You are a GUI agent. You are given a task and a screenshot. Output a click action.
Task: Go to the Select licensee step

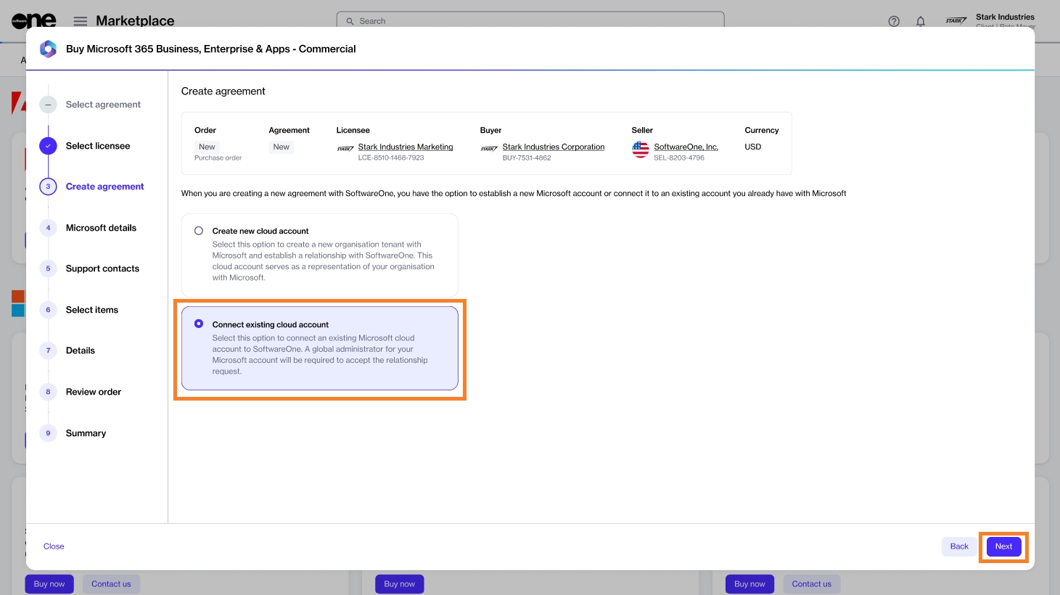(x=97, y=146)
